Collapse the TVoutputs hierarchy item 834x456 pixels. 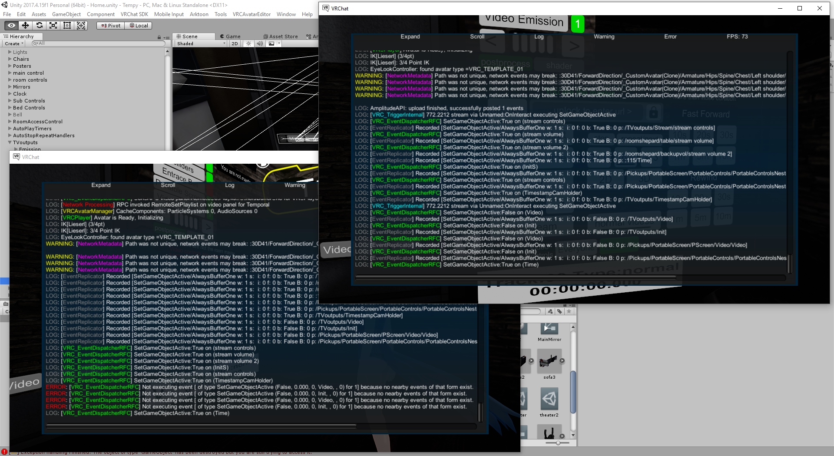pos(10,142)
